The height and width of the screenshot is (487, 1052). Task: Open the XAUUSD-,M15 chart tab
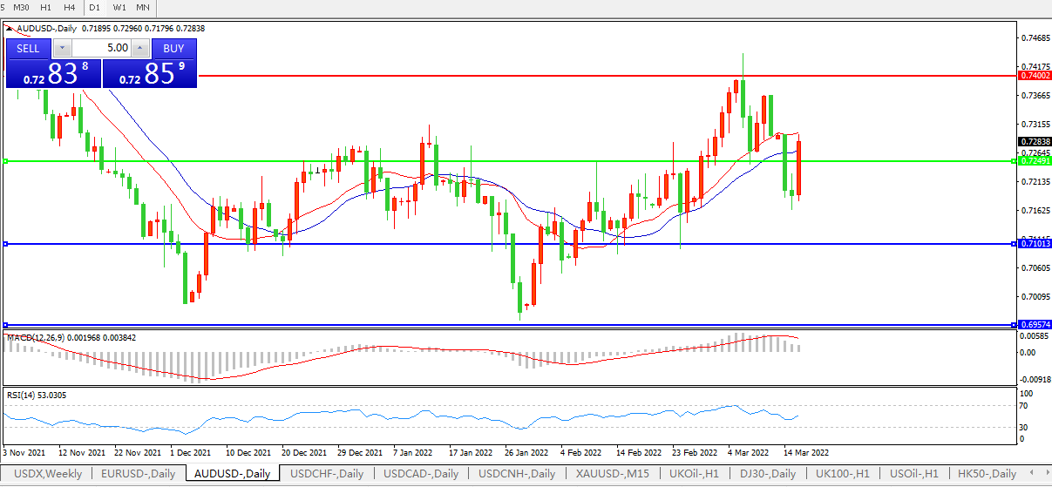[x=613, y=474]
